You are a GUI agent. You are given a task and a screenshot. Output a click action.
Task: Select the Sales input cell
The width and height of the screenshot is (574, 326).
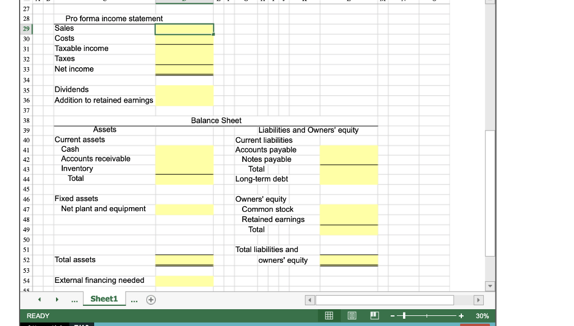coord(184,29)
